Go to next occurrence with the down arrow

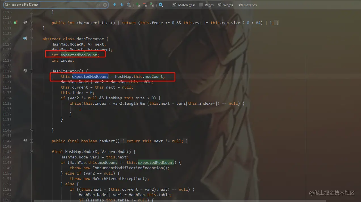click(121, 5)
